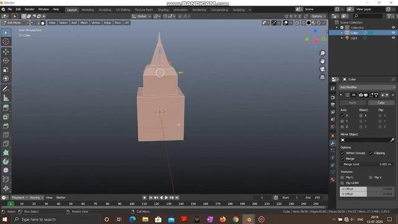Image resolution: width=398 pixels, height=224 pixels.
Task: Expand the Light item in the outliner
Action: pos(342,38)
